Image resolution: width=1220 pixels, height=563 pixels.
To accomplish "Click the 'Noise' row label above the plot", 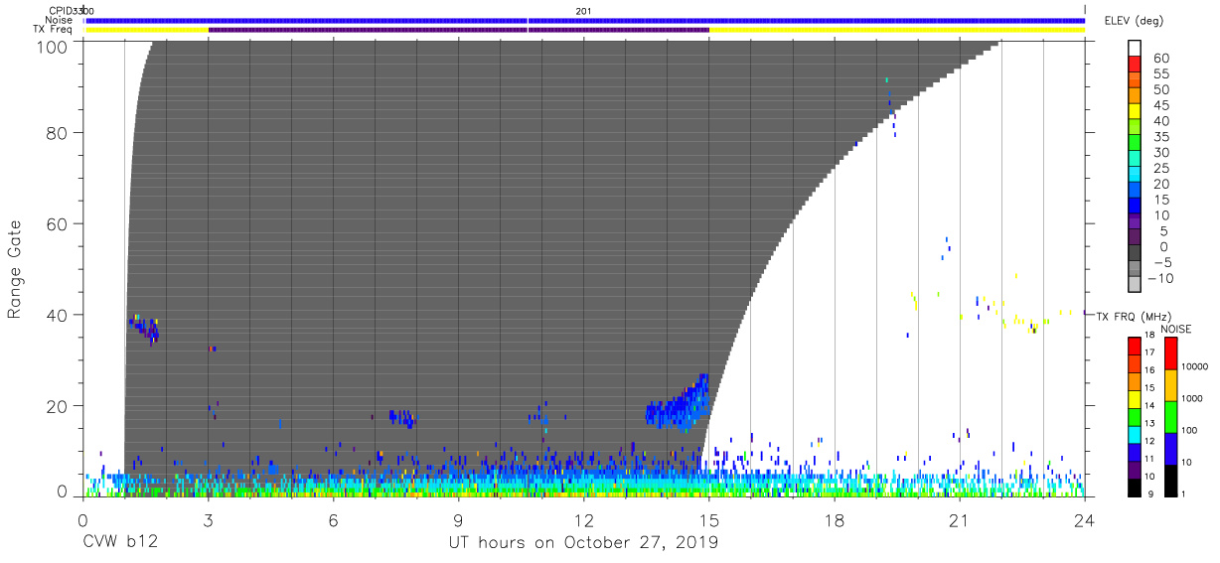I will [59, 20].
